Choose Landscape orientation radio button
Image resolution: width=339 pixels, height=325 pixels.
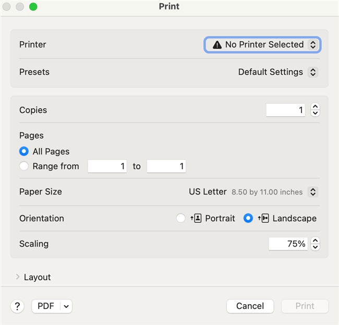[248, 219]
